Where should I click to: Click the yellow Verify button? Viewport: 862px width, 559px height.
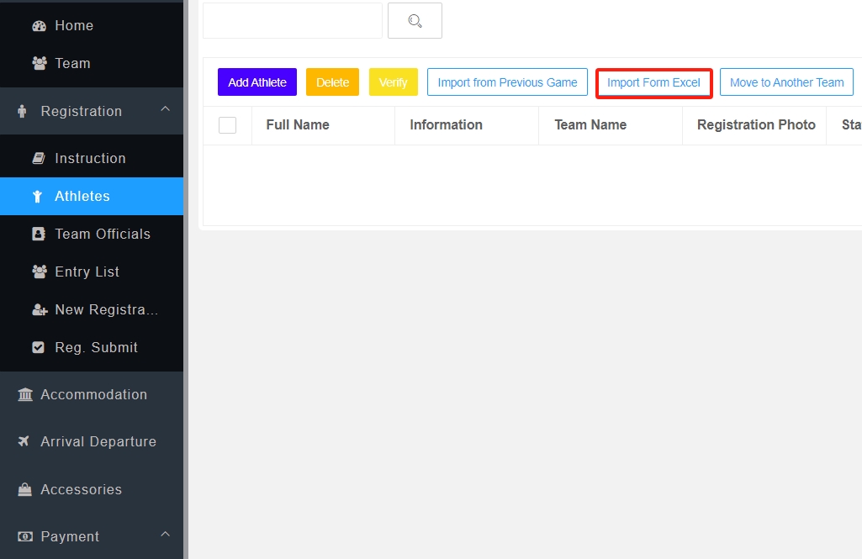click(x=393, y=82)
